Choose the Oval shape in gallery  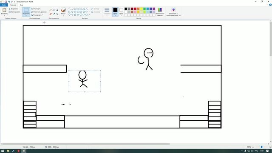(x=75, y=9)
